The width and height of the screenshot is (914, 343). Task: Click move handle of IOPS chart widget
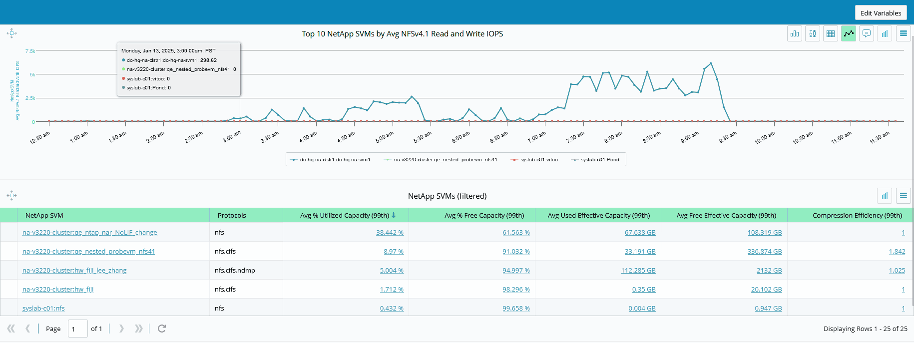click(12, 33)
